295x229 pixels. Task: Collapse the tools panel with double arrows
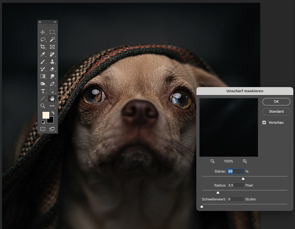(55, 22)
